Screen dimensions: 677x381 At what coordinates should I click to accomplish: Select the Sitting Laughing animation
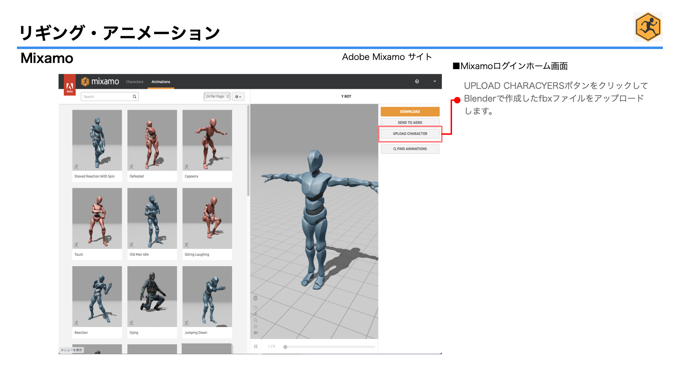[207, 224]
